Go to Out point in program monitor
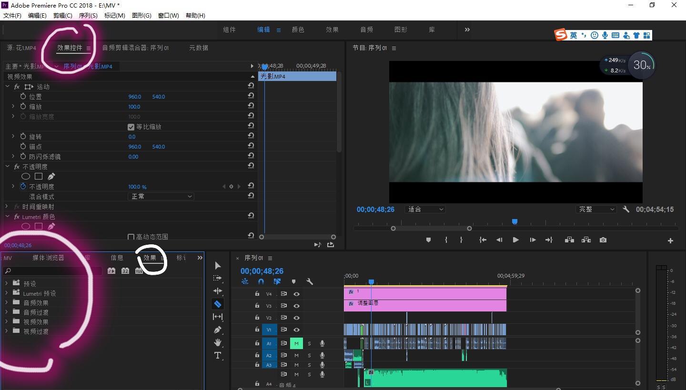 (x=549, y=240)
